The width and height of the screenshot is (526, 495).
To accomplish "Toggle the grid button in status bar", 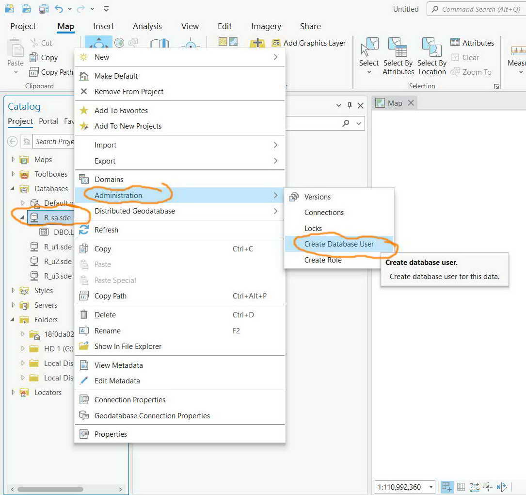I will [x=461, y=487].
